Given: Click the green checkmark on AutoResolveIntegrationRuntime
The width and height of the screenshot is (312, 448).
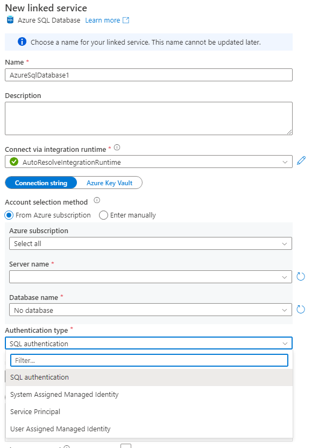Looking at the screenshot, I should point(14,160).
